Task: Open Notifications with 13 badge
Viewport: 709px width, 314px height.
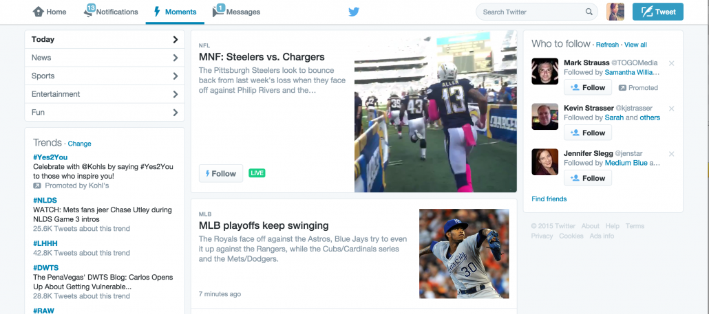Action: tap(111, 12)
